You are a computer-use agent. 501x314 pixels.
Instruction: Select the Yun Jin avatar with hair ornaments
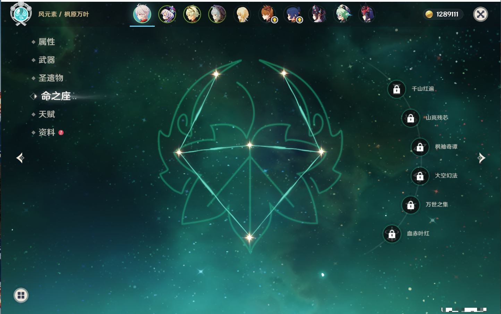pos(318,14)
